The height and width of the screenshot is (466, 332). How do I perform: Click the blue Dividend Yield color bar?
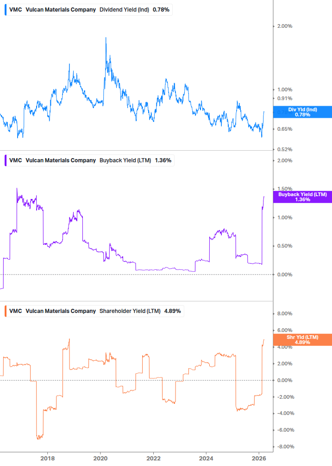(x=6, y=10)
